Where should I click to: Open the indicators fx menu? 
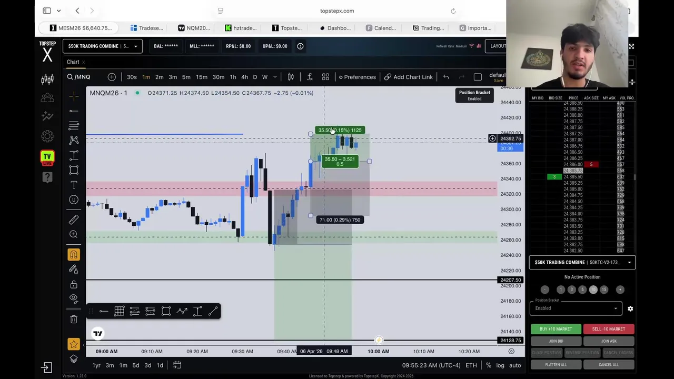pyautogui.click(x=310, y=77)
